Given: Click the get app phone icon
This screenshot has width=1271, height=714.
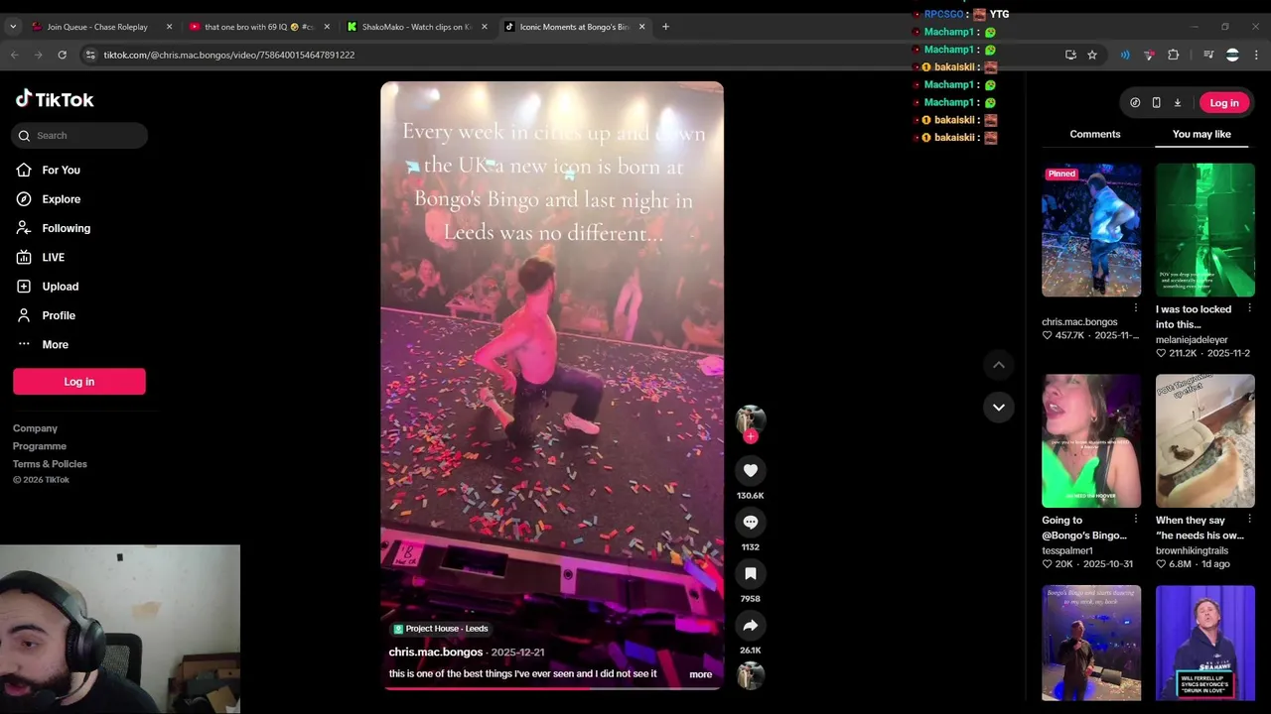Looking at the screenshot, I should pyautogui.click(x=1156, y=103).
